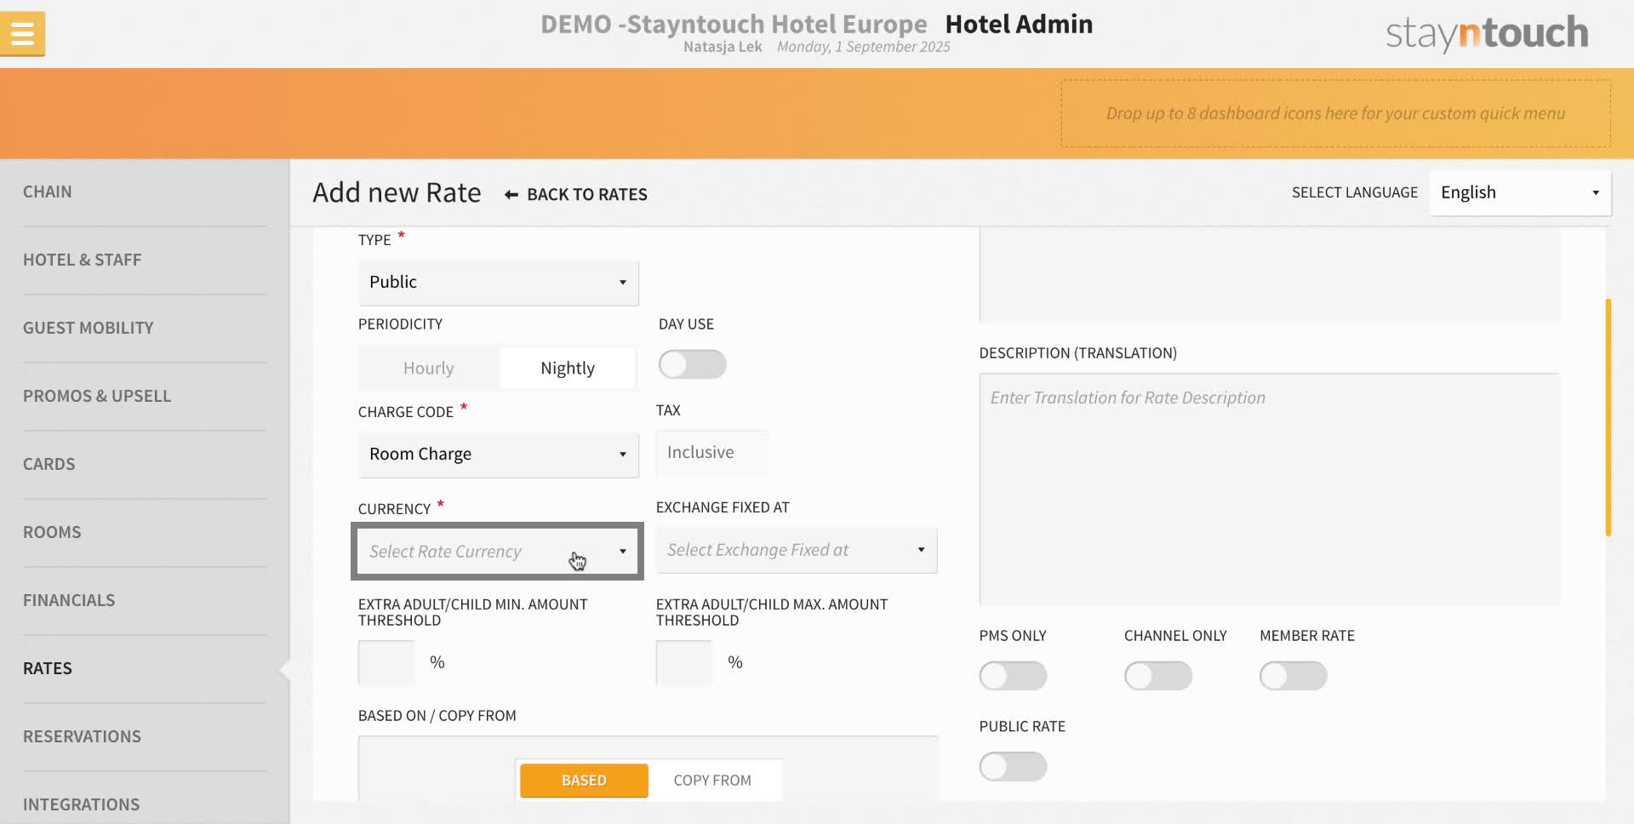Go back to rates list
This screenshot has width=1634, height=824.
click(586, 195)
